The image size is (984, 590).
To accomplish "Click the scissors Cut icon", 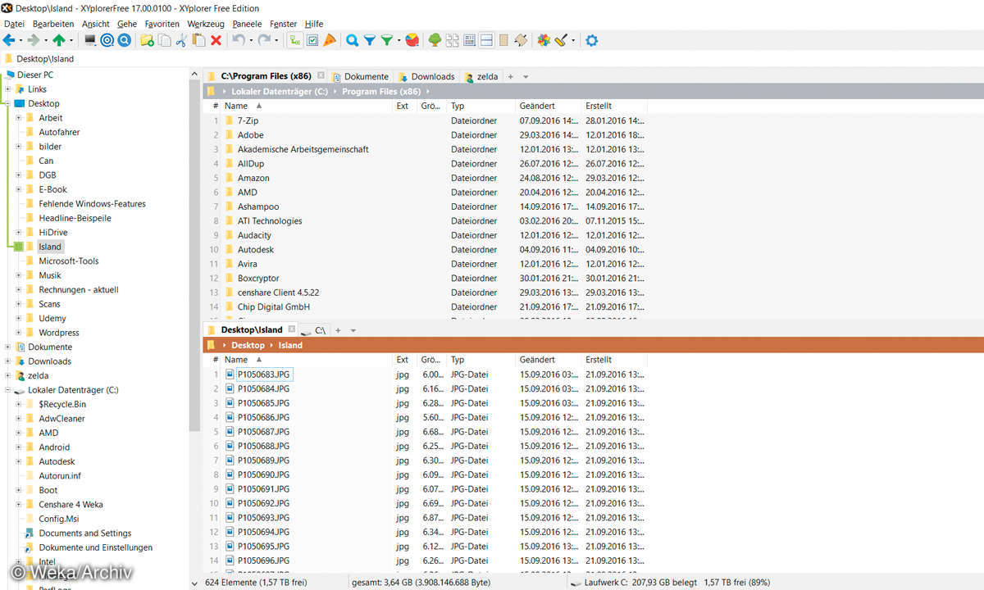I will click(181, 40).
